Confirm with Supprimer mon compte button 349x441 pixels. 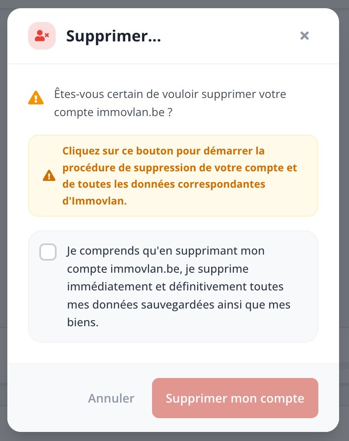tap(235, 398)
